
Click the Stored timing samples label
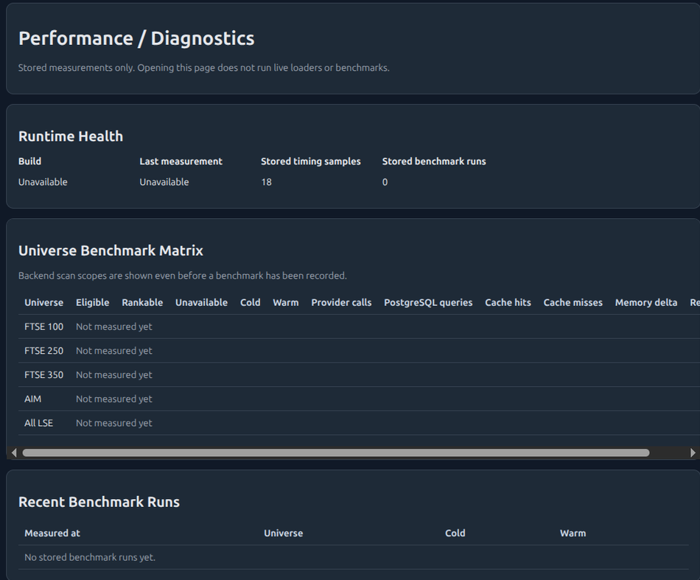[311, 161]
